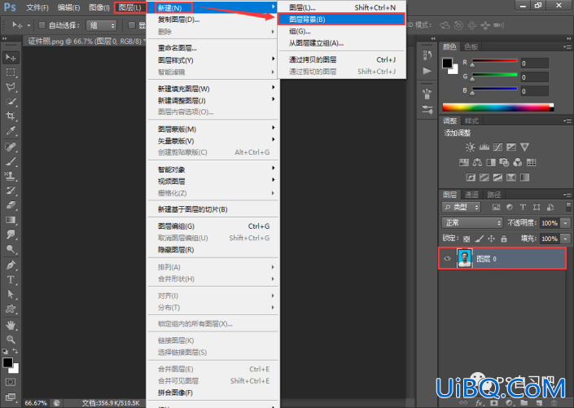Expand the 图层样式(Y) submenu
The height and width of the screenshot is (408, 574).
[213, 60]
